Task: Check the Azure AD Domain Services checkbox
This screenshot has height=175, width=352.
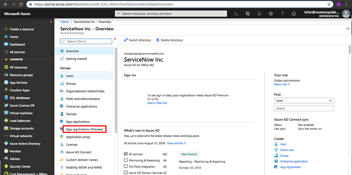Action: [126, 173]
